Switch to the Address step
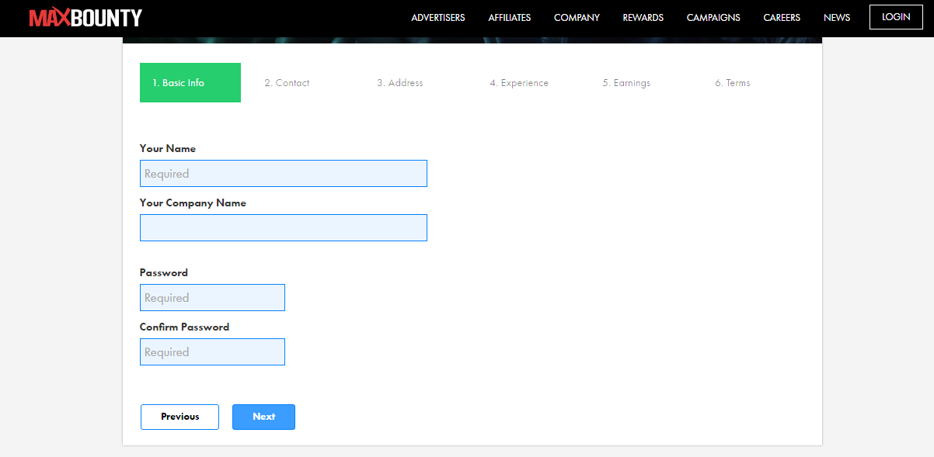Viewport: 934px width, 457px height. (399, 82)
